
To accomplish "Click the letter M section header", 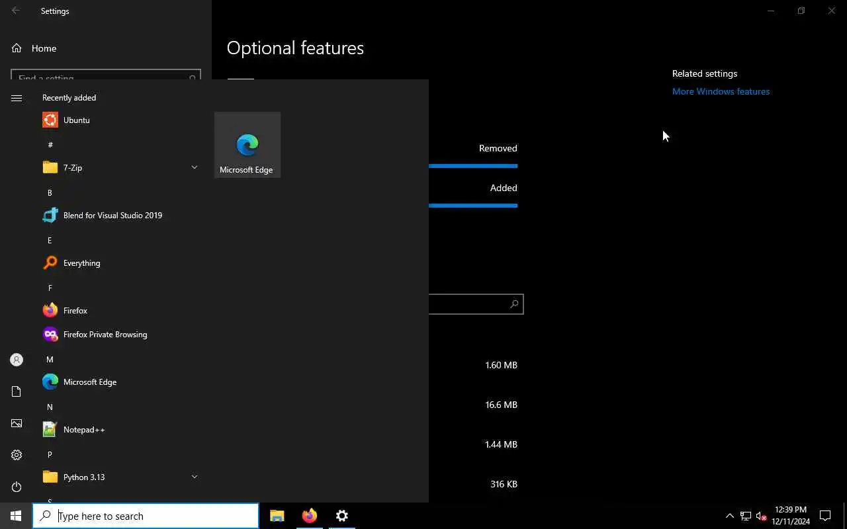I will coord(50,359).
